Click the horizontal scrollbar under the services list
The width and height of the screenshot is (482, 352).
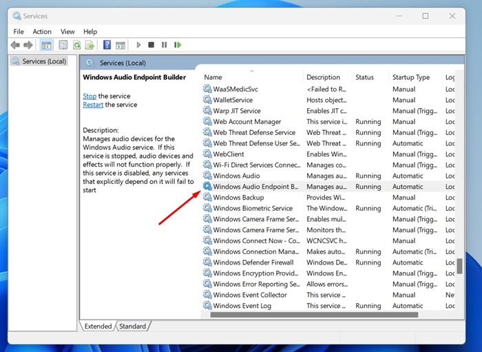click(x=313, y=315)
